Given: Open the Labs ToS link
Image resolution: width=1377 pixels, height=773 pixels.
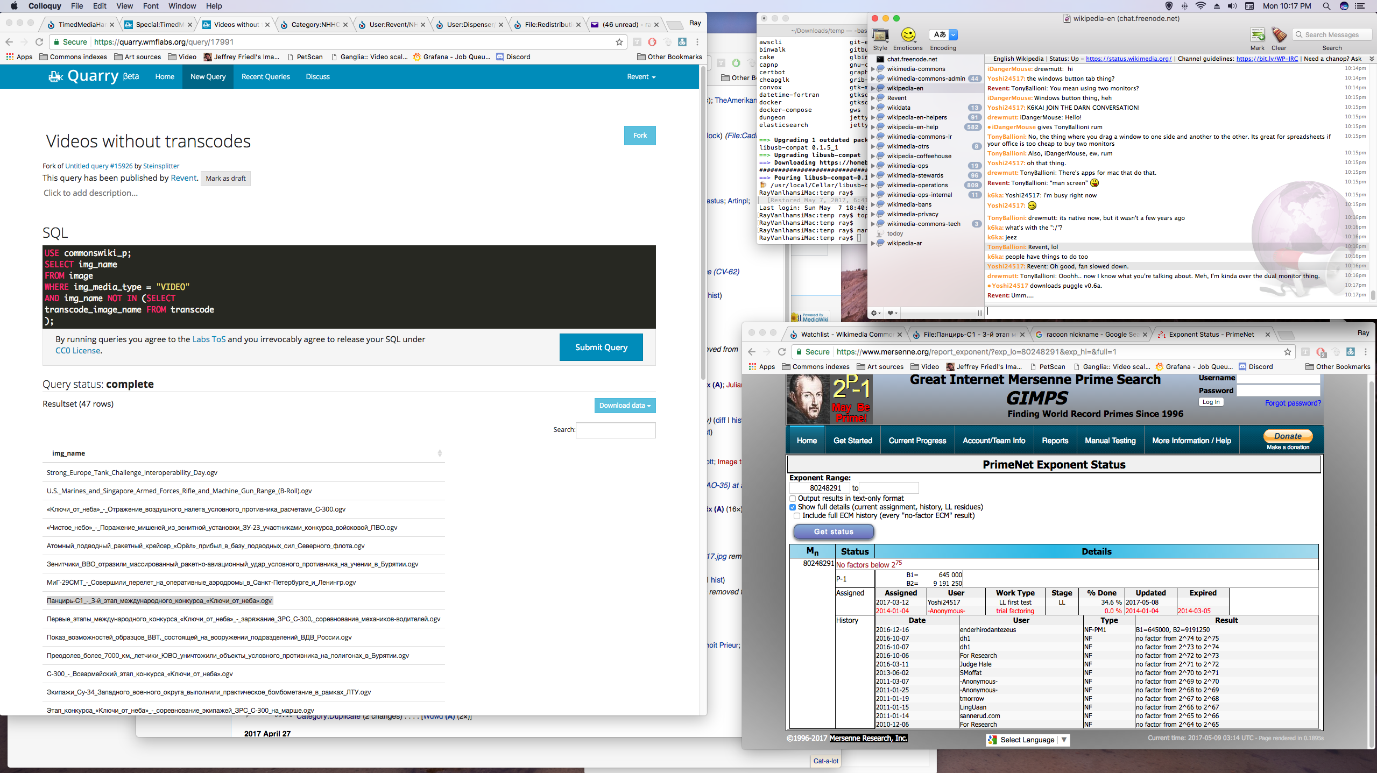Looking at the screenshot, I should pos(209,339).
